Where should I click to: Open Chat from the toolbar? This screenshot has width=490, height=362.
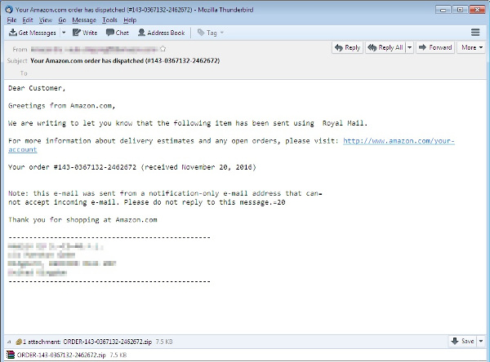117,33
